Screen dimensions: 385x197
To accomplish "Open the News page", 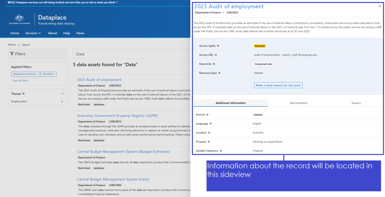I will [x=80, y=33].
